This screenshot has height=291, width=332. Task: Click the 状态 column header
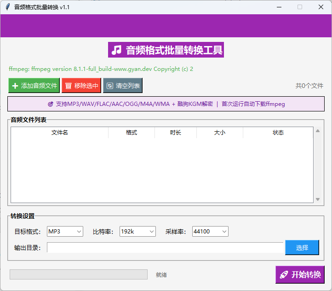point(278,133)
